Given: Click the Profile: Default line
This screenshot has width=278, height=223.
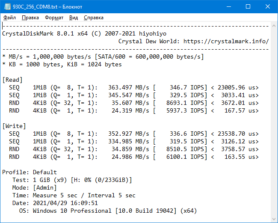Looking at the screenshot, I should tap(30, 172).
